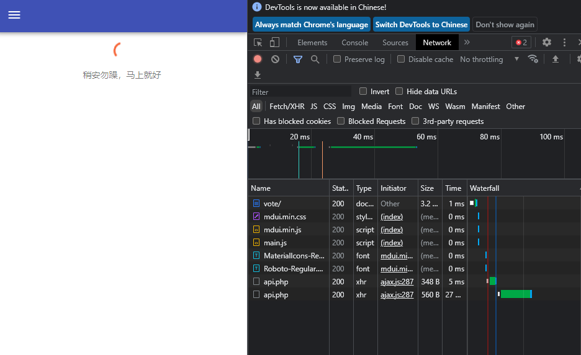Click in the Filter text field
The image size is (581, 355).
click(300, 92)
